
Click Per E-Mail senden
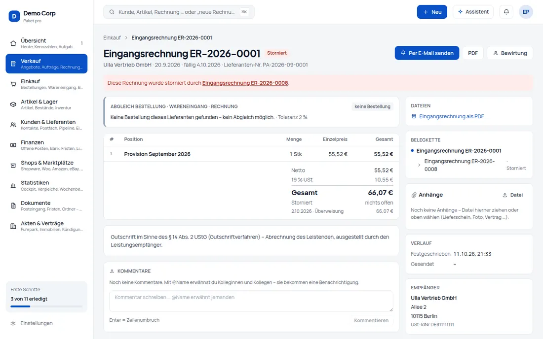click(427, 53)
